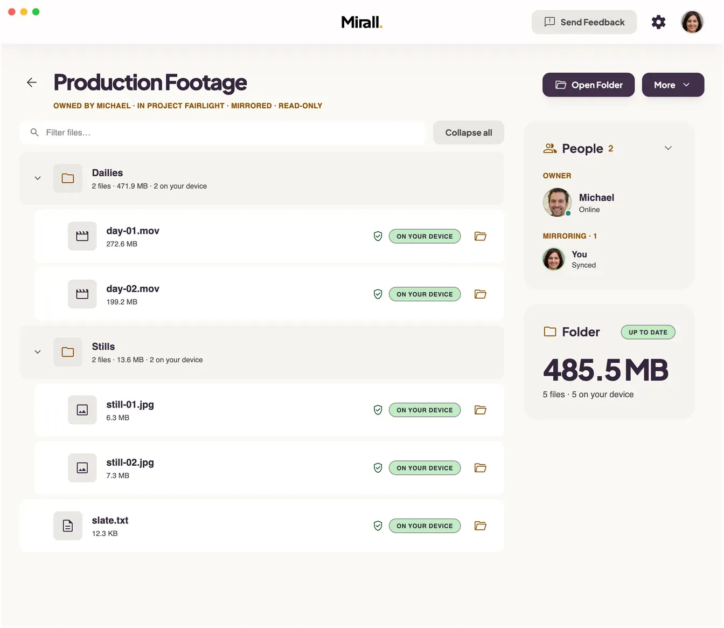724x628 pixels.
Task: Reveal day-01.mov using its folder icon
Action: tap(481, 236)
